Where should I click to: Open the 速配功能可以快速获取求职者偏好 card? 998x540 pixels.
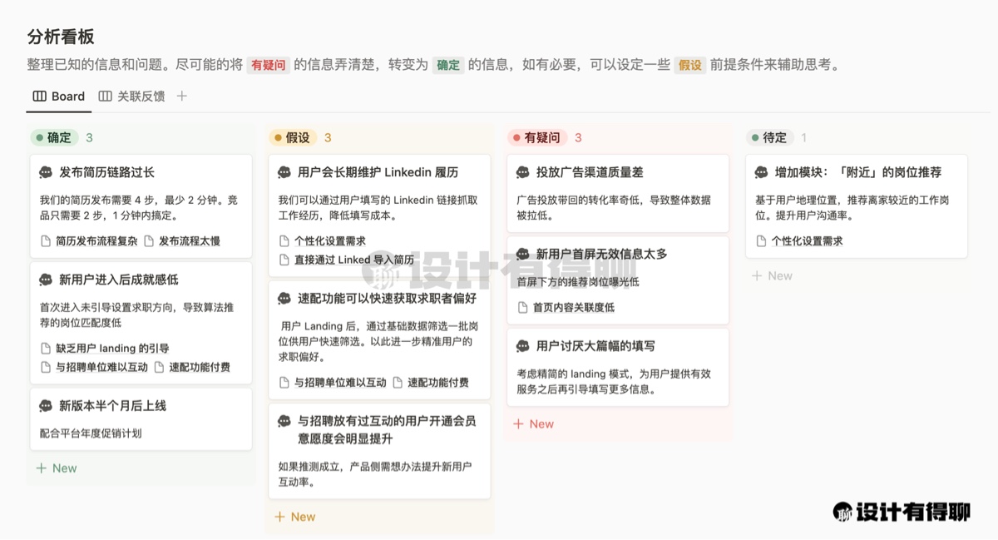(387, 298)
